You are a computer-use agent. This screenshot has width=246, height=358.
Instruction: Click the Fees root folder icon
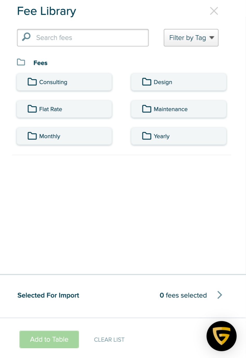click(x=21, y=62)
